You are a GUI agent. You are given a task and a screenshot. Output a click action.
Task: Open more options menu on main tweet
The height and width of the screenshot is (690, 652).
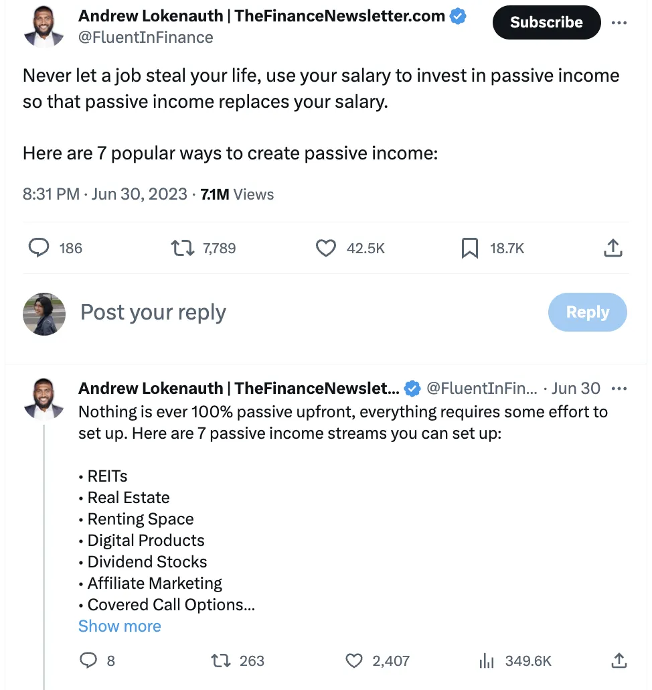coord(619,22)
